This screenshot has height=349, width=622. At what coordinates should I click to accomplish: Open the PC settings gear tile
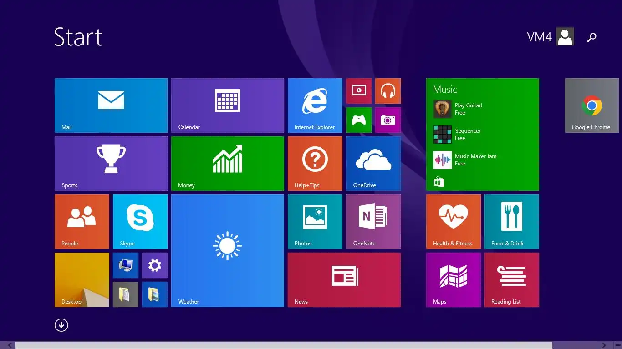[x=155, y=265]
